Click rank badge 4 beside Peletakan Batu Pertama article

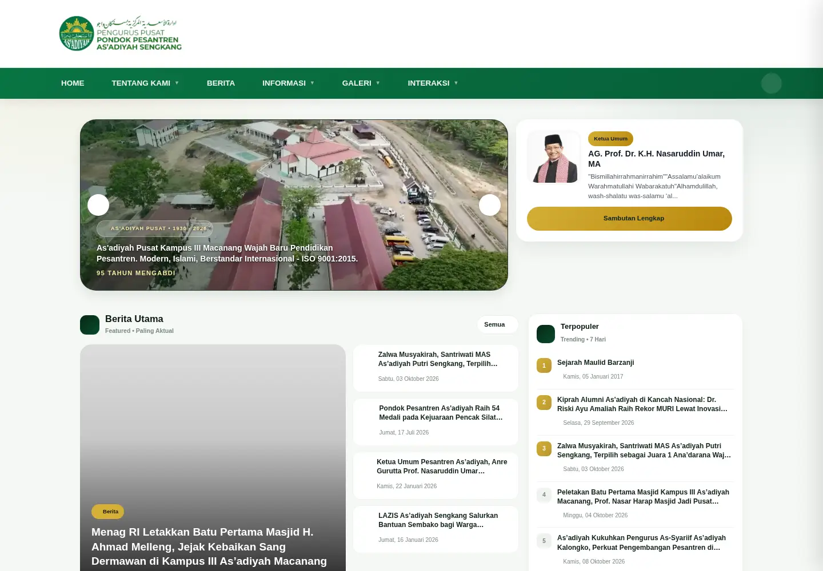544,495
